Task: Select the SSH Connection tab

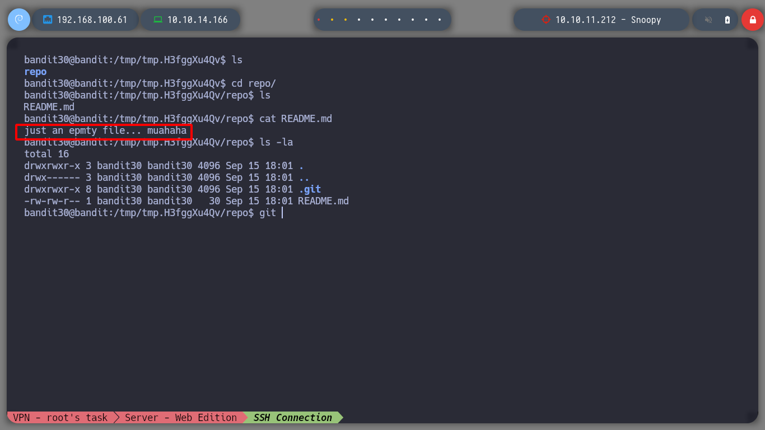Action: click(293, 417)
